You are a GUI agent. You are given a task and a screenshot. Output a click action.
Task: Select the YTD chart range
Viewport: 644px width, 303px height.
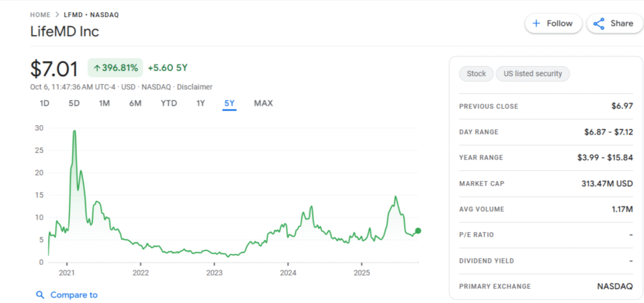click(169, 103)
